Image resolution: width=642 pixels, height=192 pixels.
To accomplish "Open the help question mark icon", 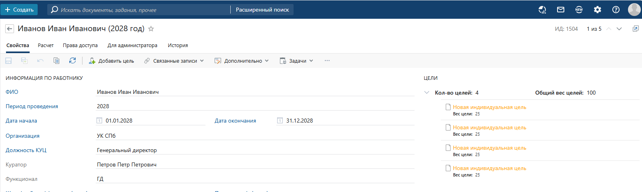I will [616, 10].
